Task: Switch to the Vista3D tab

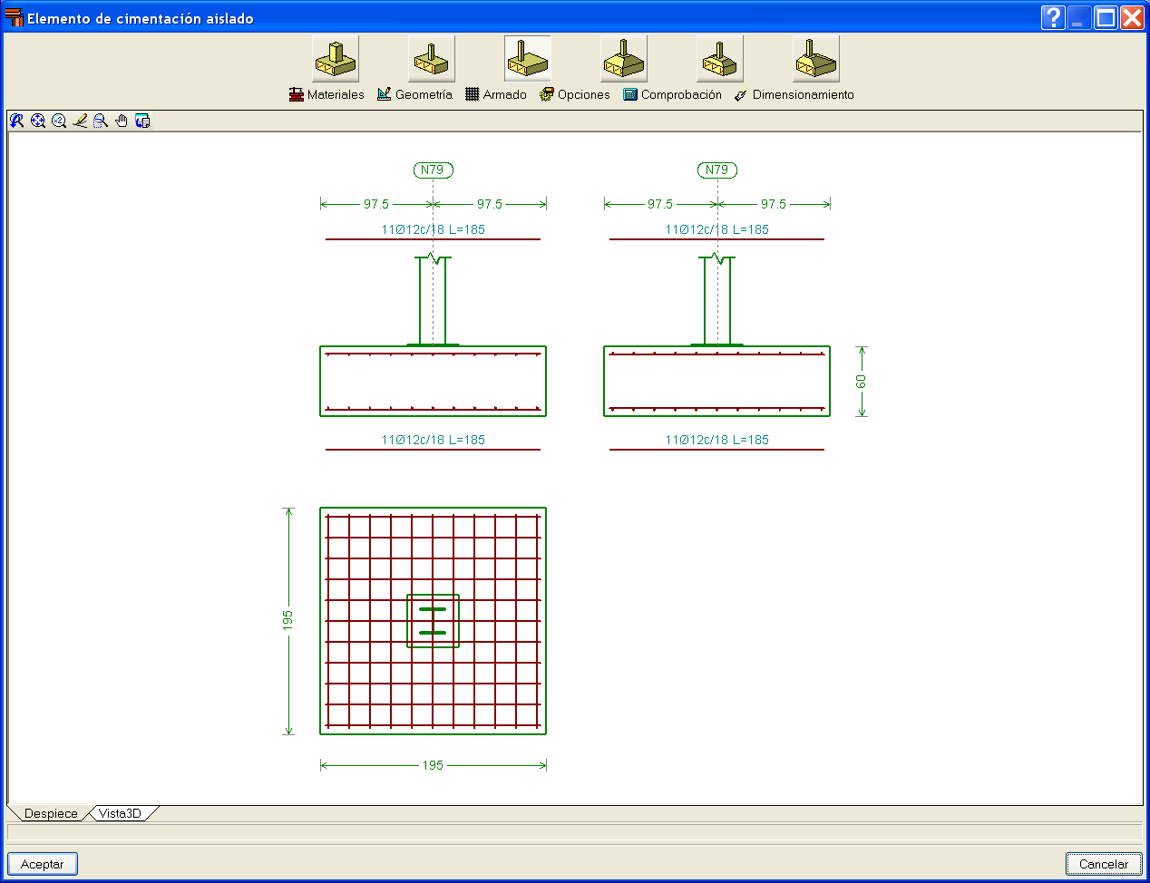Action: coord(121,813)
